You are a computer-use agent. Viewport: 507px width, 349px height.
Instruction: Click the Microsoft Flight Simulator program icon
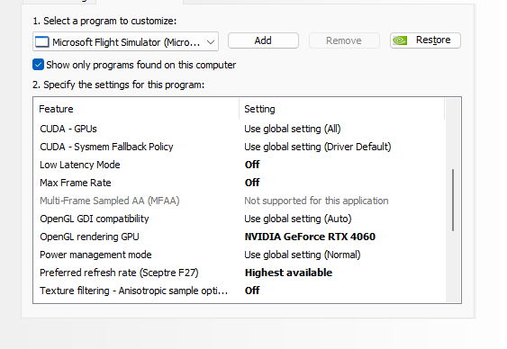(42, 42)
